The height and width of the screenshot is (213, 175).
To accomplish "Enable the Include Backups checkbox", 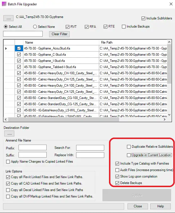I will (124, 27).
